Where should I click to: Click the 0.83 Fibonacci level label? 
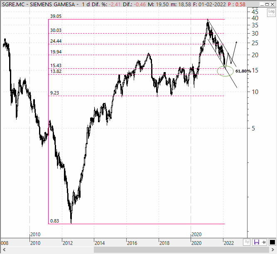pyautogui.click(x=54, y=221)
